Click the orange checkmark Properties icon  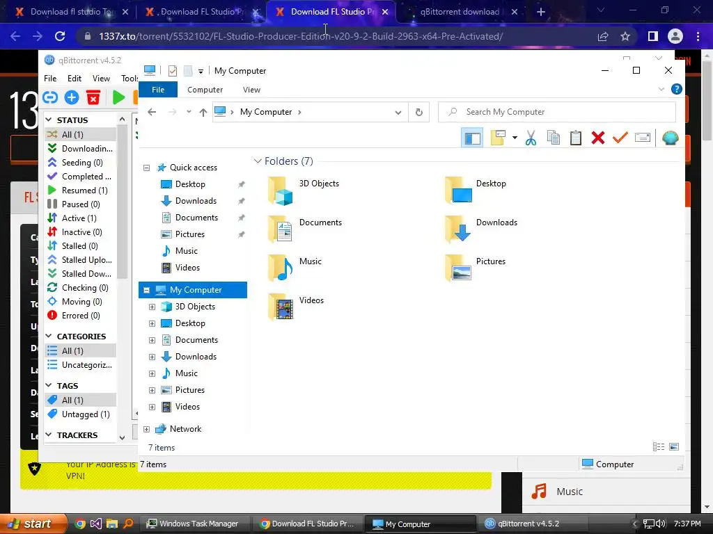point(620,138)
